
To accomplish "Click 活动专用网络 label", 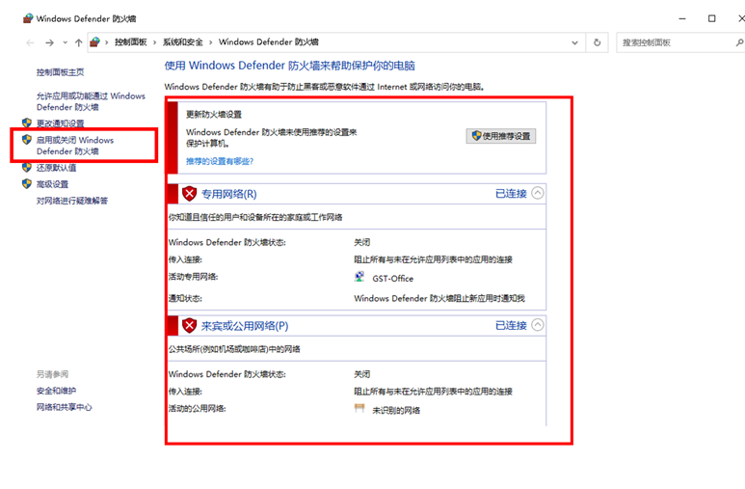I will pyautogui.click(x=194, y=277).
